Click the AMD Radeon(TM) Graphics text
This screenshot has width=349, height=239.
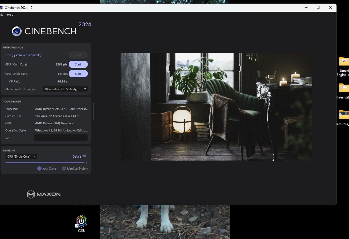click(54, 123)
